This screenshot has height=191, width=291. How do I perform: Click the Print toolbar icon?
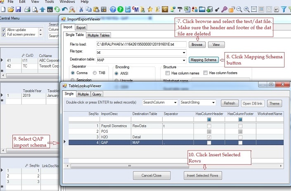(27, 9)
